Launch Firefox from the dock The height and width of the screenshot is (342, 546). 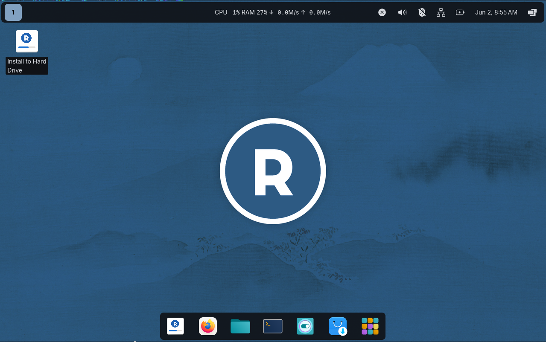pyautogui.click(x=208, y=326)
